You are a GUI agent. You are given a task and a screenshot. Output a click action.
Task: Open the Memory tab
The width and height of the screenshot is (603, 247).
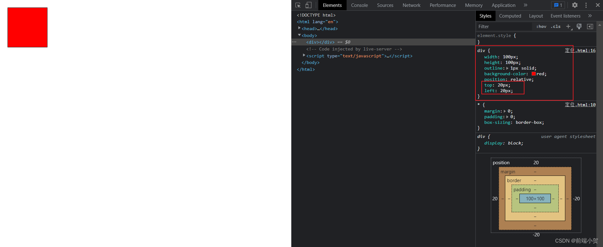click(474, 5)
